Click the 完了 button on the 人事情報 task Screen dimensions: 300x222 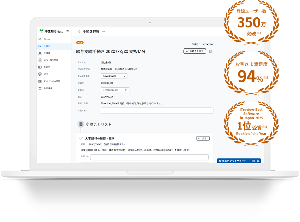click(203, 138)
